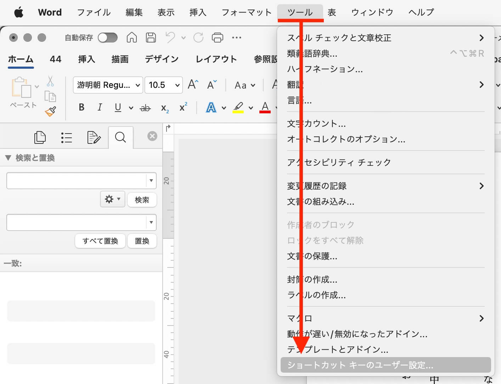This screenshot has height=384, width=501.
Task: Collapse the 検索と置換 disclosure triangle
Action: (x=8, y=158)
